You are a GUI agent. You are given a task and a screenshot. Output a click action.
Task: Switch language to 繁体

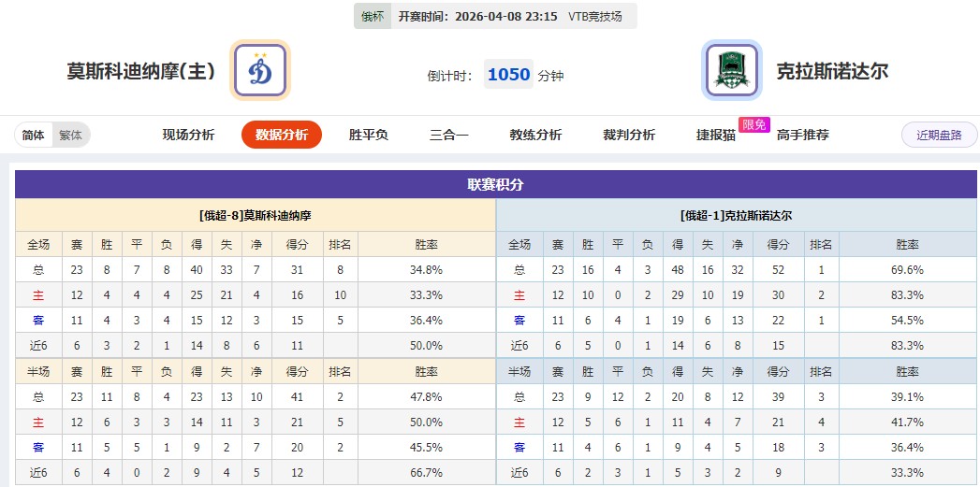tap(70, 135)
